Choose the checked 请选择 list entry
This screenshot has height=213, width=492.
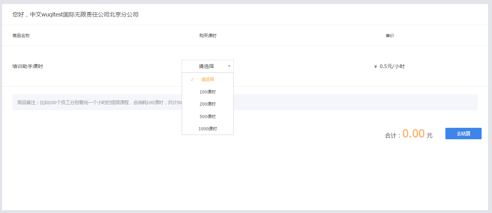[207, 79]
